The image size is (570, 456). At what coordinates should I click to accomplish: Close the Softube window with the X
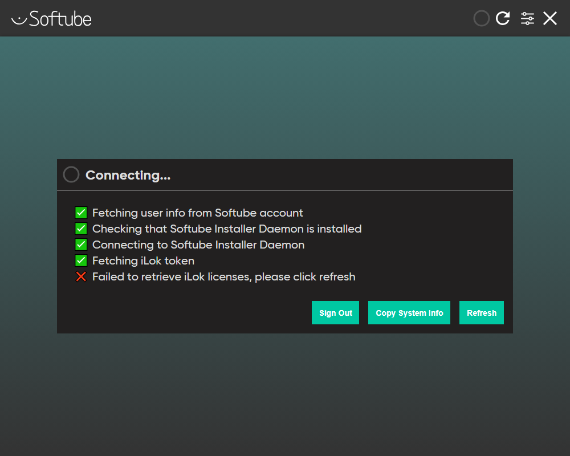(x=550, y=18)
